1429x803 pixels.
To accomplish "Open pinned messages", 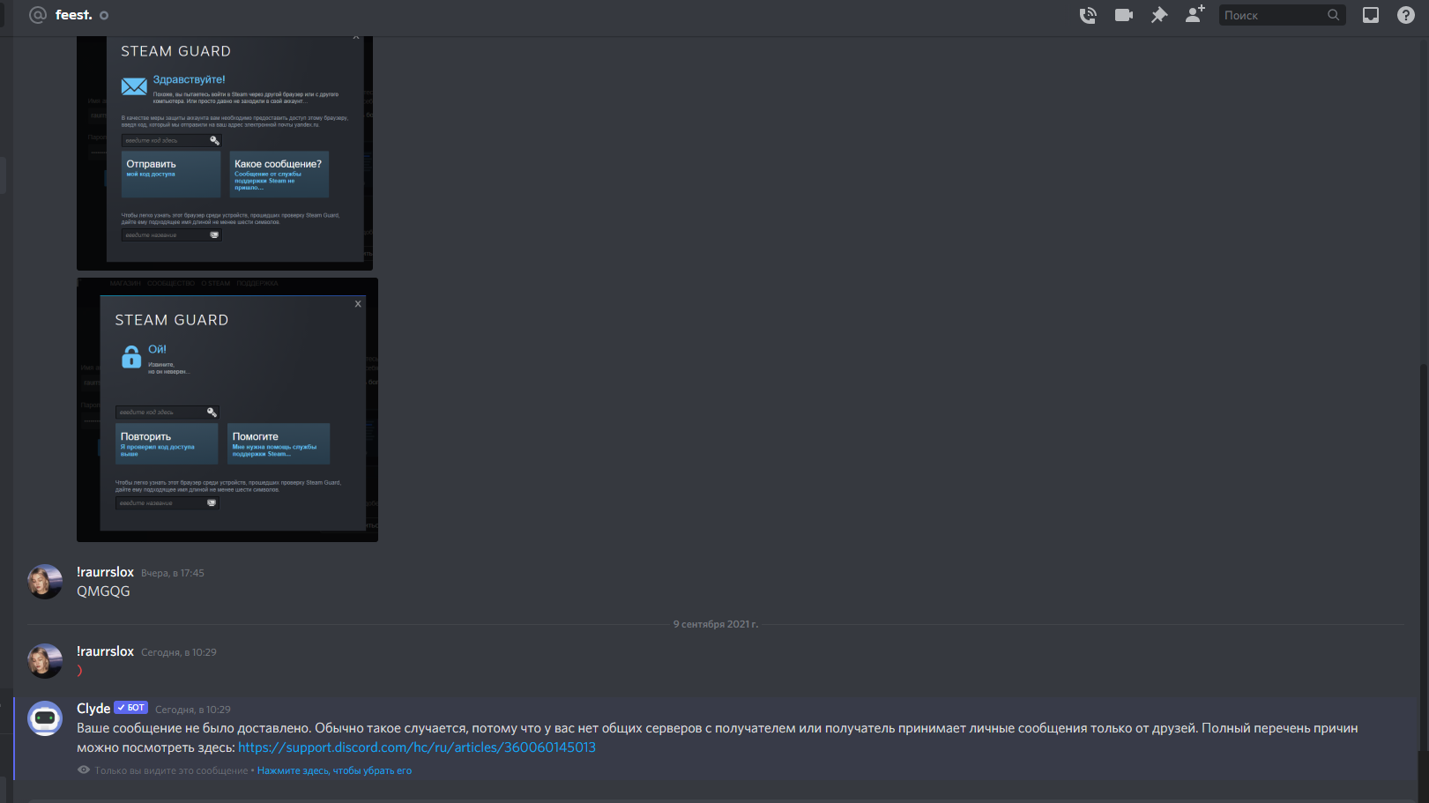I will [1159, 15].
